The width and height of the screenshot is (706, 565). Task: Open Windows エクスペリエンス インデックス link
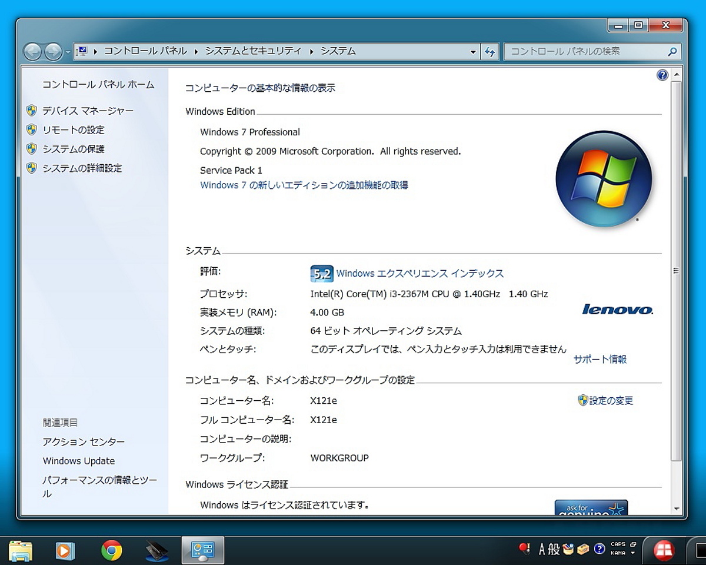420,274
